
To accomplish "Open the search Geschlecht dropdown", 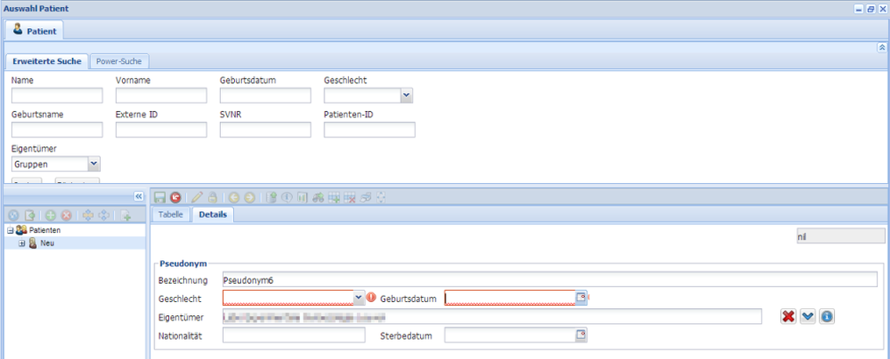I will pos(407,95).
